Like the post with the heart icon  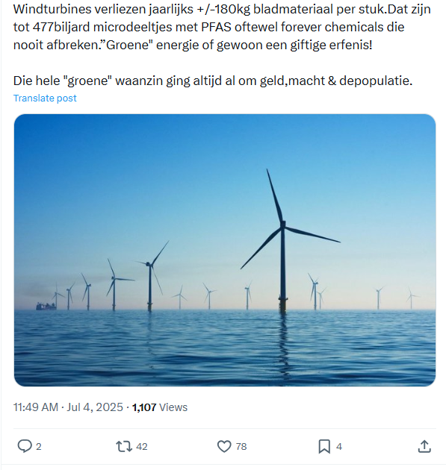click(x=224, y=446)
